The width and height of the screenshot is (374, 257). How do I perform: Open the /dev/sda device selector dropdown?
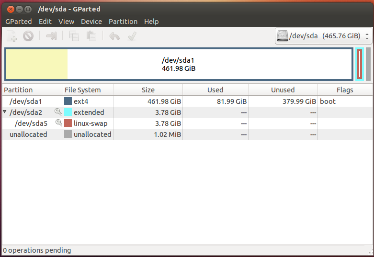click(x=323, y=36)
